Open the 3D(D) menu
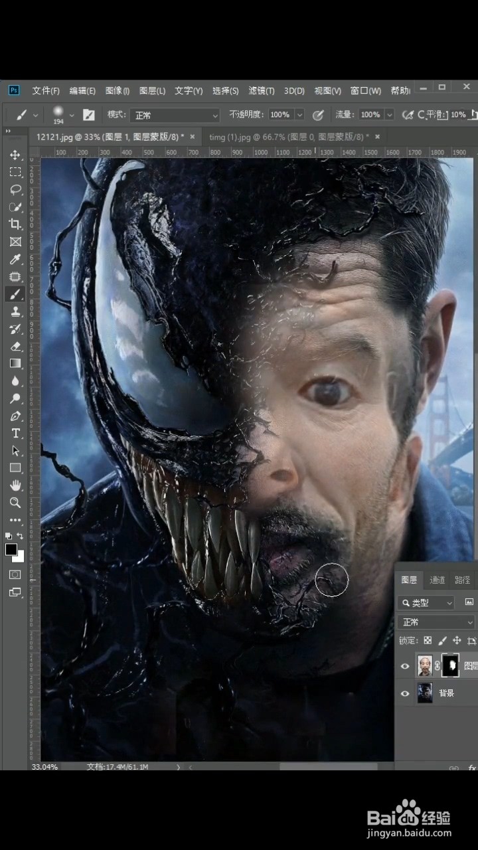This screenshot has width=478, height=850. [294, 90]
